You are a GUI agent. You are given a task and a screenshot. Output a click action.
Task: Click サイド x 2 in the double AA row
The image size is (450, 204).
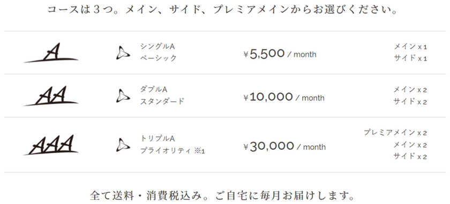(410, 101)
